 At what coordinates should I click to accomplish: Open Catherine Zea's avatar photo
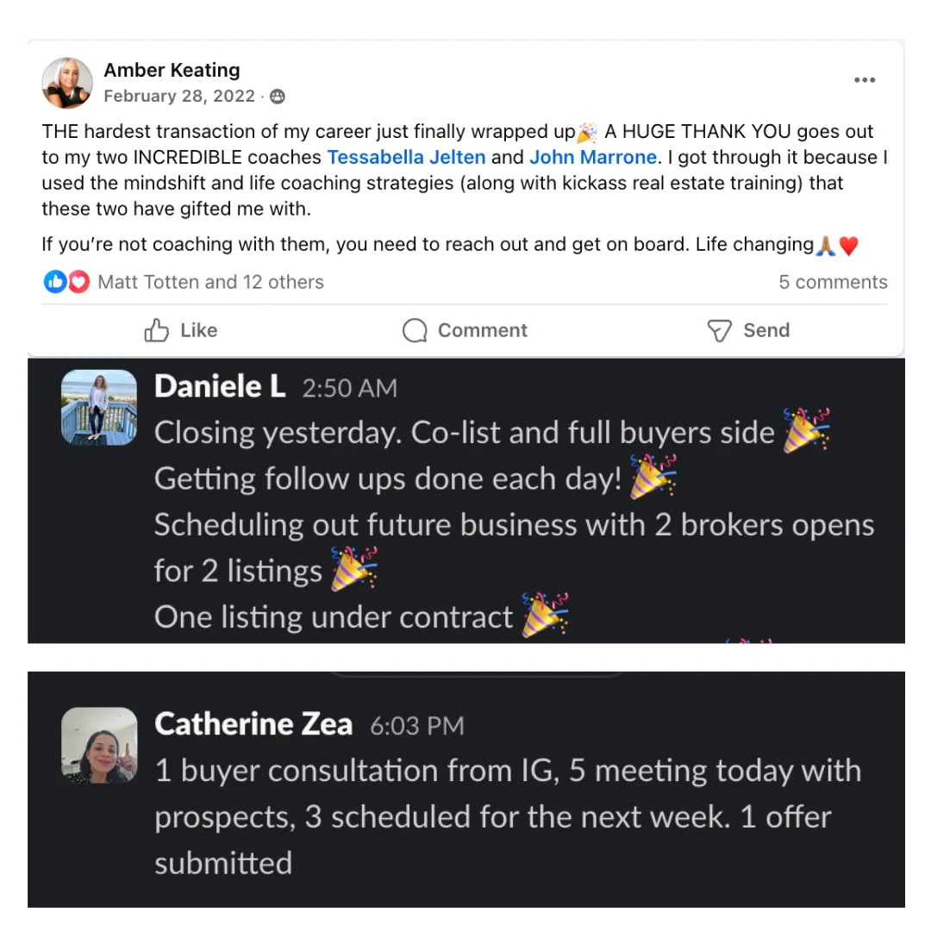pos(99,745)
